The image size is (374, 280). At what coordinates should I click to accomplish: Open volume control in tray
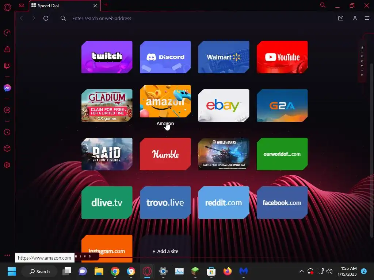(x=329, y=271)
